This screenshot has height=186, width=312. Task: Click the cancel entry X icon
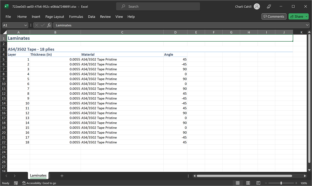tap(37, 25)
